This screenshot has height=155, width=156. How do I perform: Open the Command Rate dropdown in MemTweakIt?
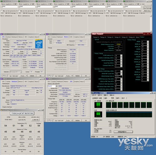(121, 66)
